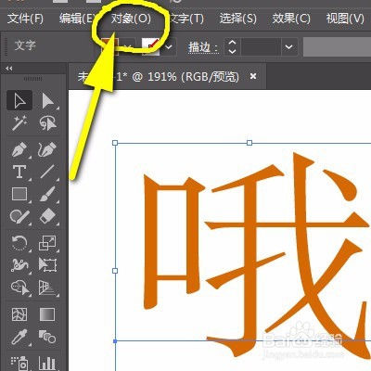This screenshot has width=371, height=371.
Task: Open the 编辑(E) menu
Action: coord(77,19)
